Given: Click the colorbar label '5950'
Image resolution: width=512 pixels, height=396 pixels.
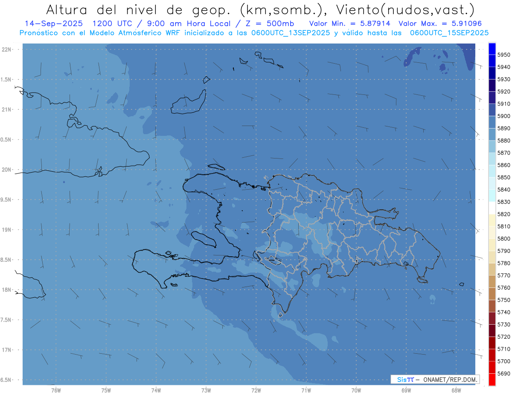Looking at the screenshot, I should [x=504, y=55].
